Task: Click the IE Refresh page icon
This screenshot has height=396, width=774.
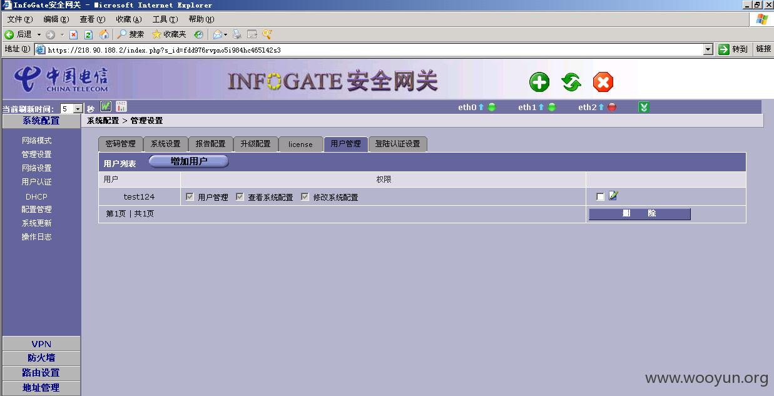Action: [88, 34]
